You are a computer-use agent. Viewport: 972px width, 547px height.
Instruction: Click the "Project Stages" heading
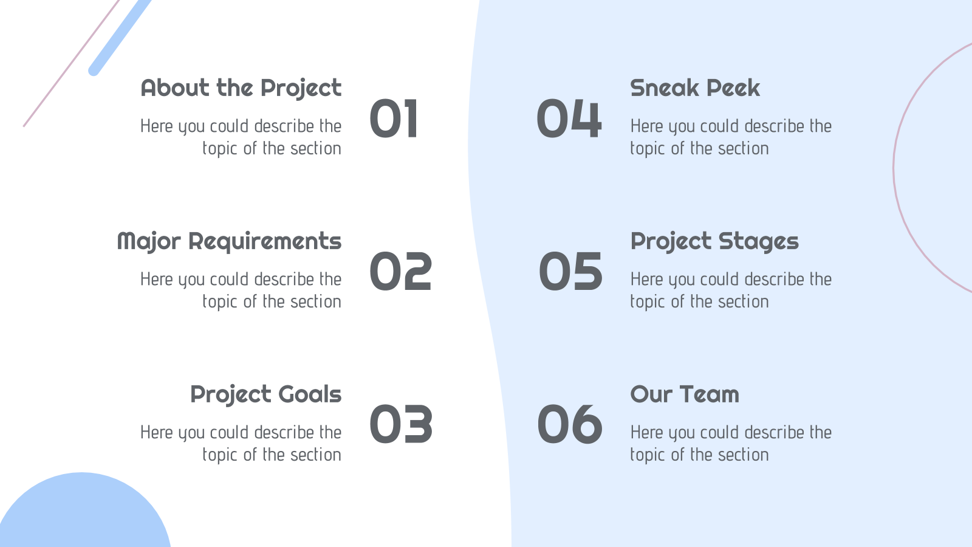[x=714, y=242]
